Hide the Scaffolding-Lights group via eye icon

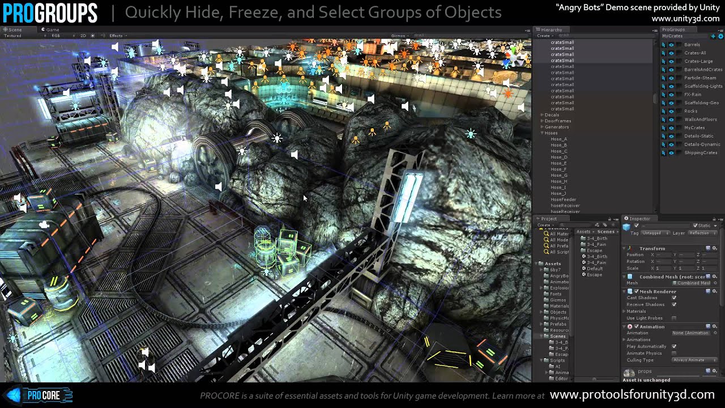[x=671, y=86]
